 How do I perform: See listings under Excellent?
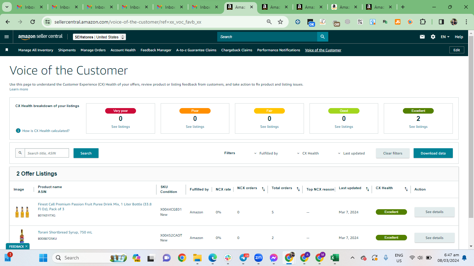tap(418, 127)
